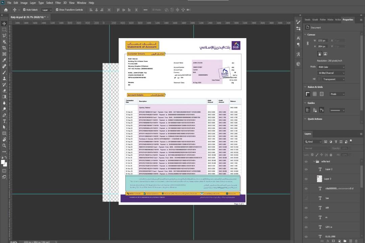Toggle the Auto-Select checkbox
The width and height of the screenshot is (365, 243).
point(24,10)
